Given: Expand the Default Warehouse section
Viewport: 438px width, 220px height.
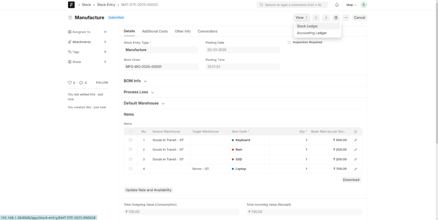Looking at the screenshot, I should [144, 103].
